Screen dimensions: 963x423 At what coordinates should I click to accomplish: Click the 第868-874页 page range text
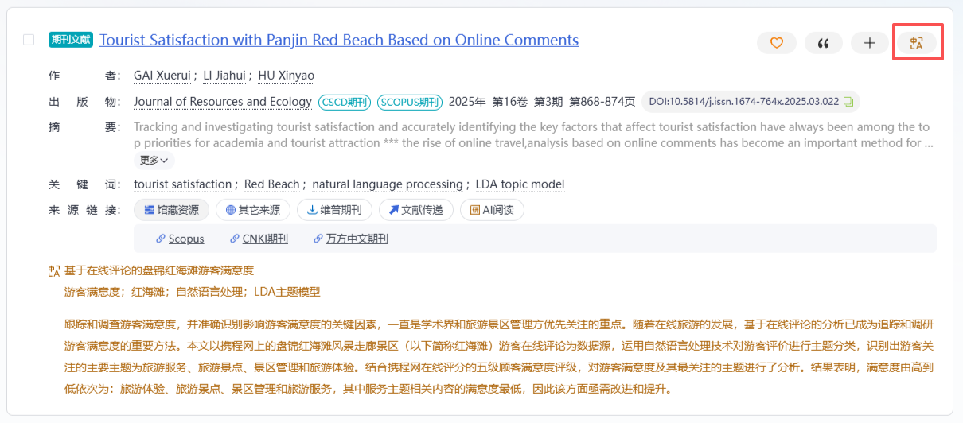tap(602, 102)
